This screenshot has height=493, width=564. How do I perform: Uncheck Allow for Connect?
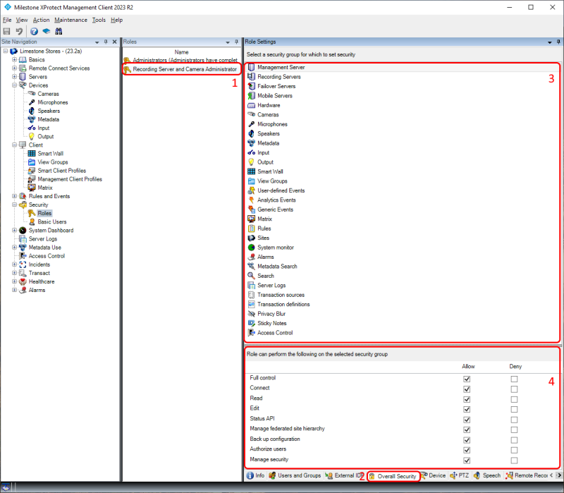coord(467,389)
